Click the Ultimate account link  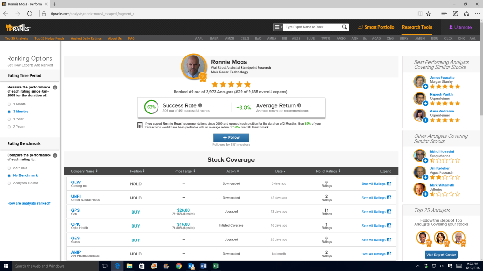coord(460,27)
